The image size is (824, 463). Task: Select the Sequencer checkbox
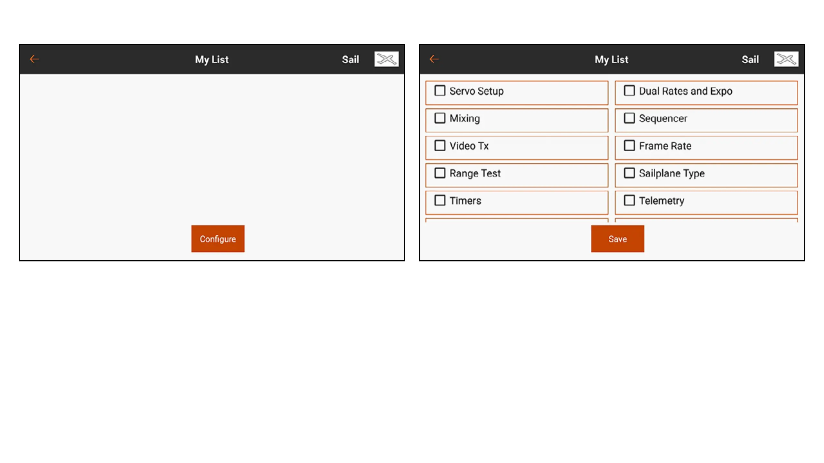tap(629, 118)
